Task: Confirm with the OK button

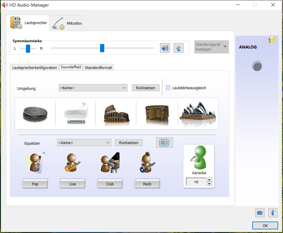Action: (x=265, y=225)
